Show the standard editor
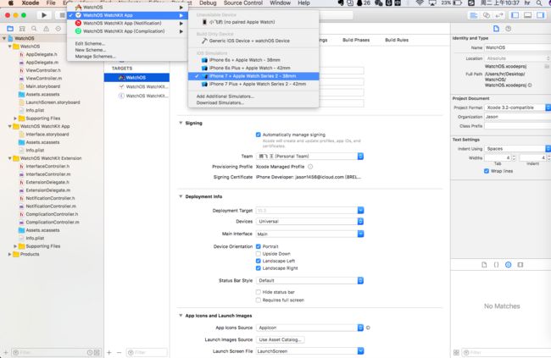 click(x=474, y=15)
